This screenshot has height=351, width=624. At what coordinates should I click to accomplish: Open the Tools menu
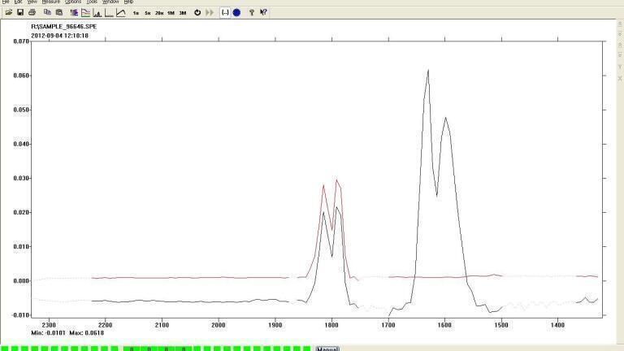[92, 2]
